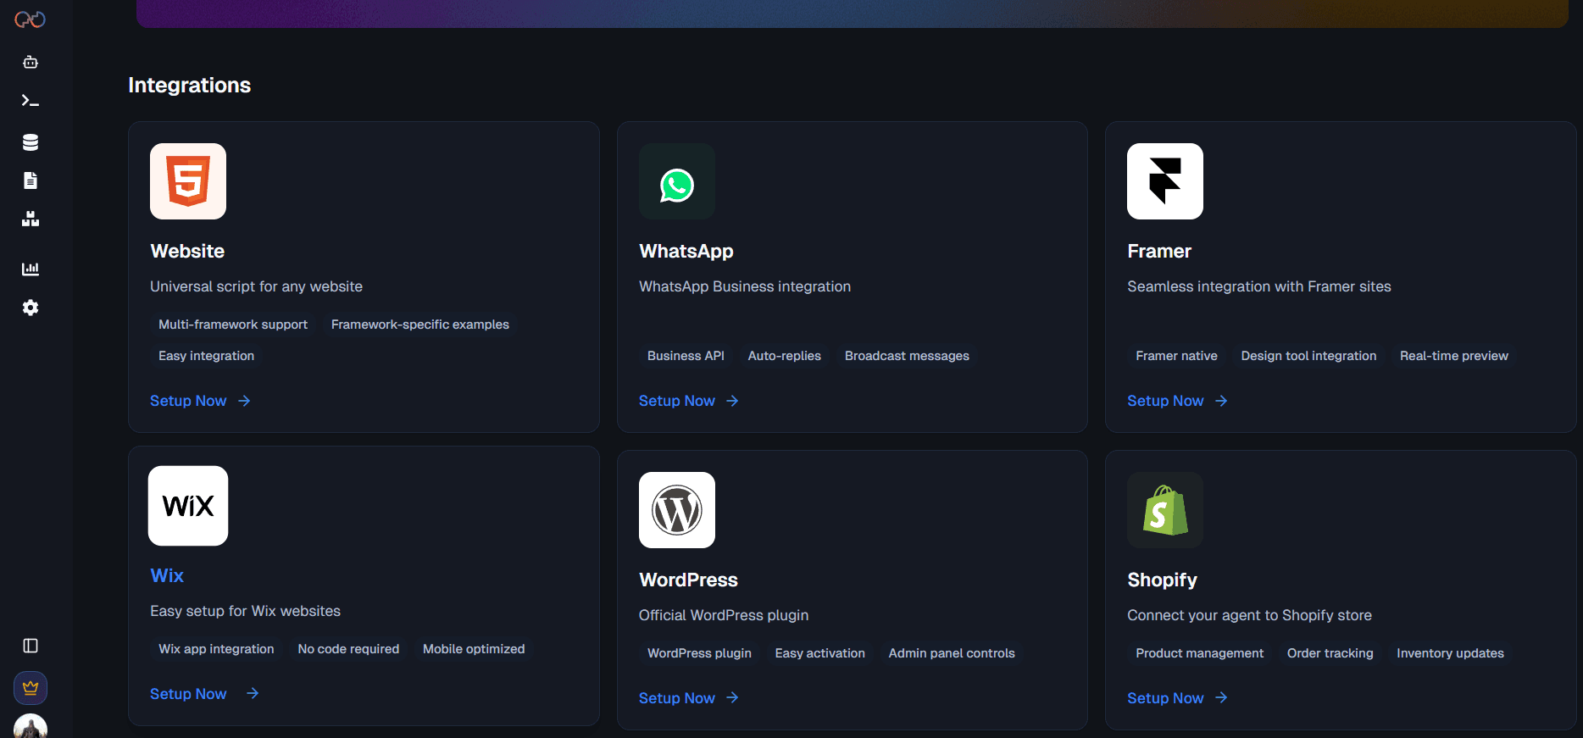Click the Order tracking tag
1583x738 pixels.
pyautogui.click(x=1330, y=653)
